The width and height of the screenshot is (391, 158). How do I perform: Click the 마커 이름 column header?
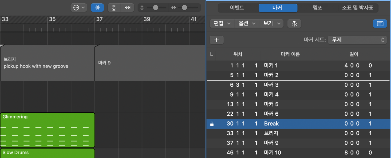(x=290, y=54)
